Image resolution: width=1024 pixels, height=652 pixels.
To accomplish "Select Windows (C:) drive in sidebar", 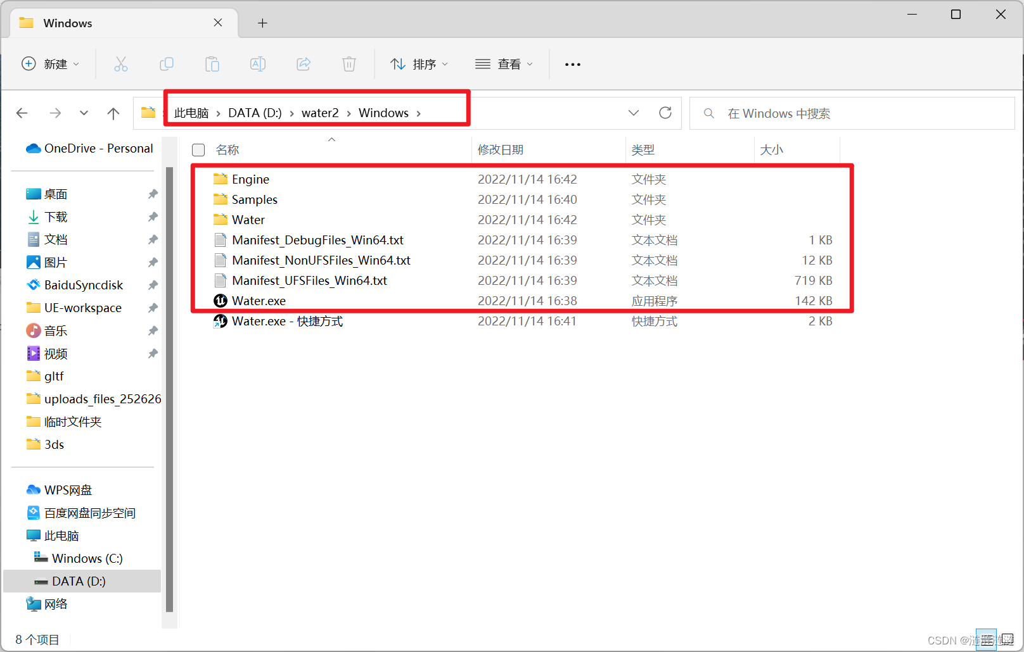I will 79,558.
